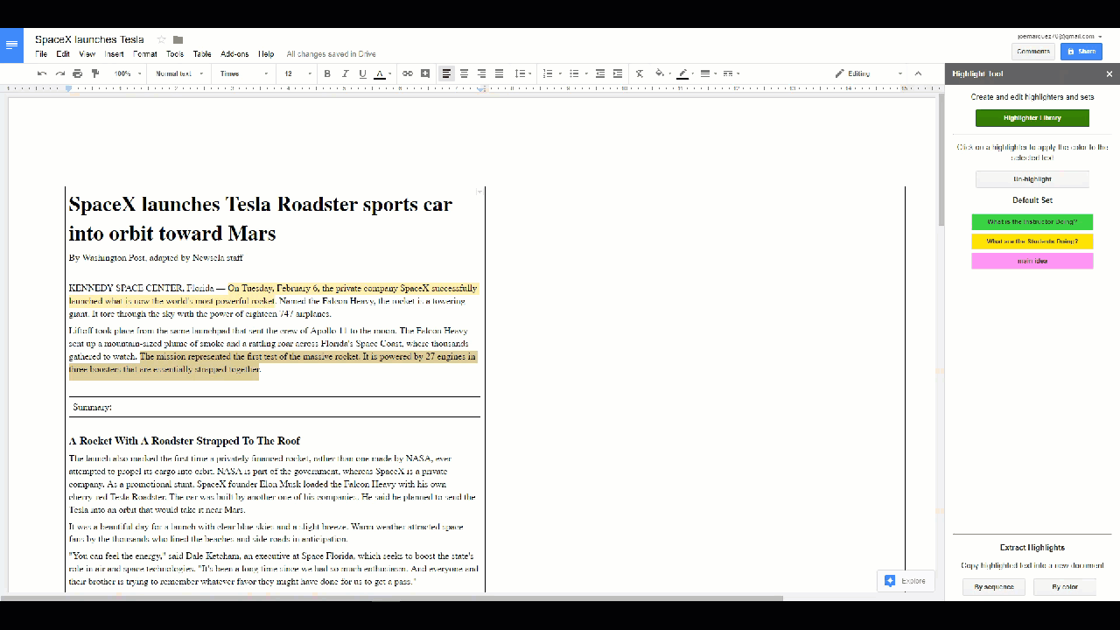Open the Comments button
Screen dimensions: 1120x630
click(x=1033, y=52)
